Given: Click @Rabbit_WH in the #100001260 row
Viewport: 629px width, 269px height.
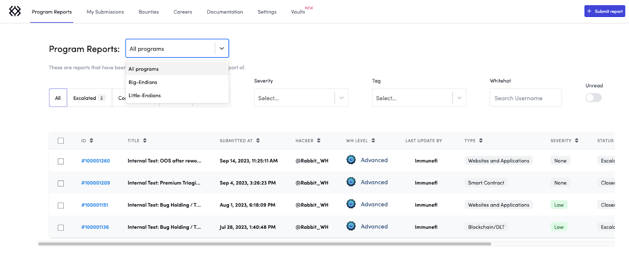Looking at the screenshot, I should pyautogui.click(x=312, y=161).
